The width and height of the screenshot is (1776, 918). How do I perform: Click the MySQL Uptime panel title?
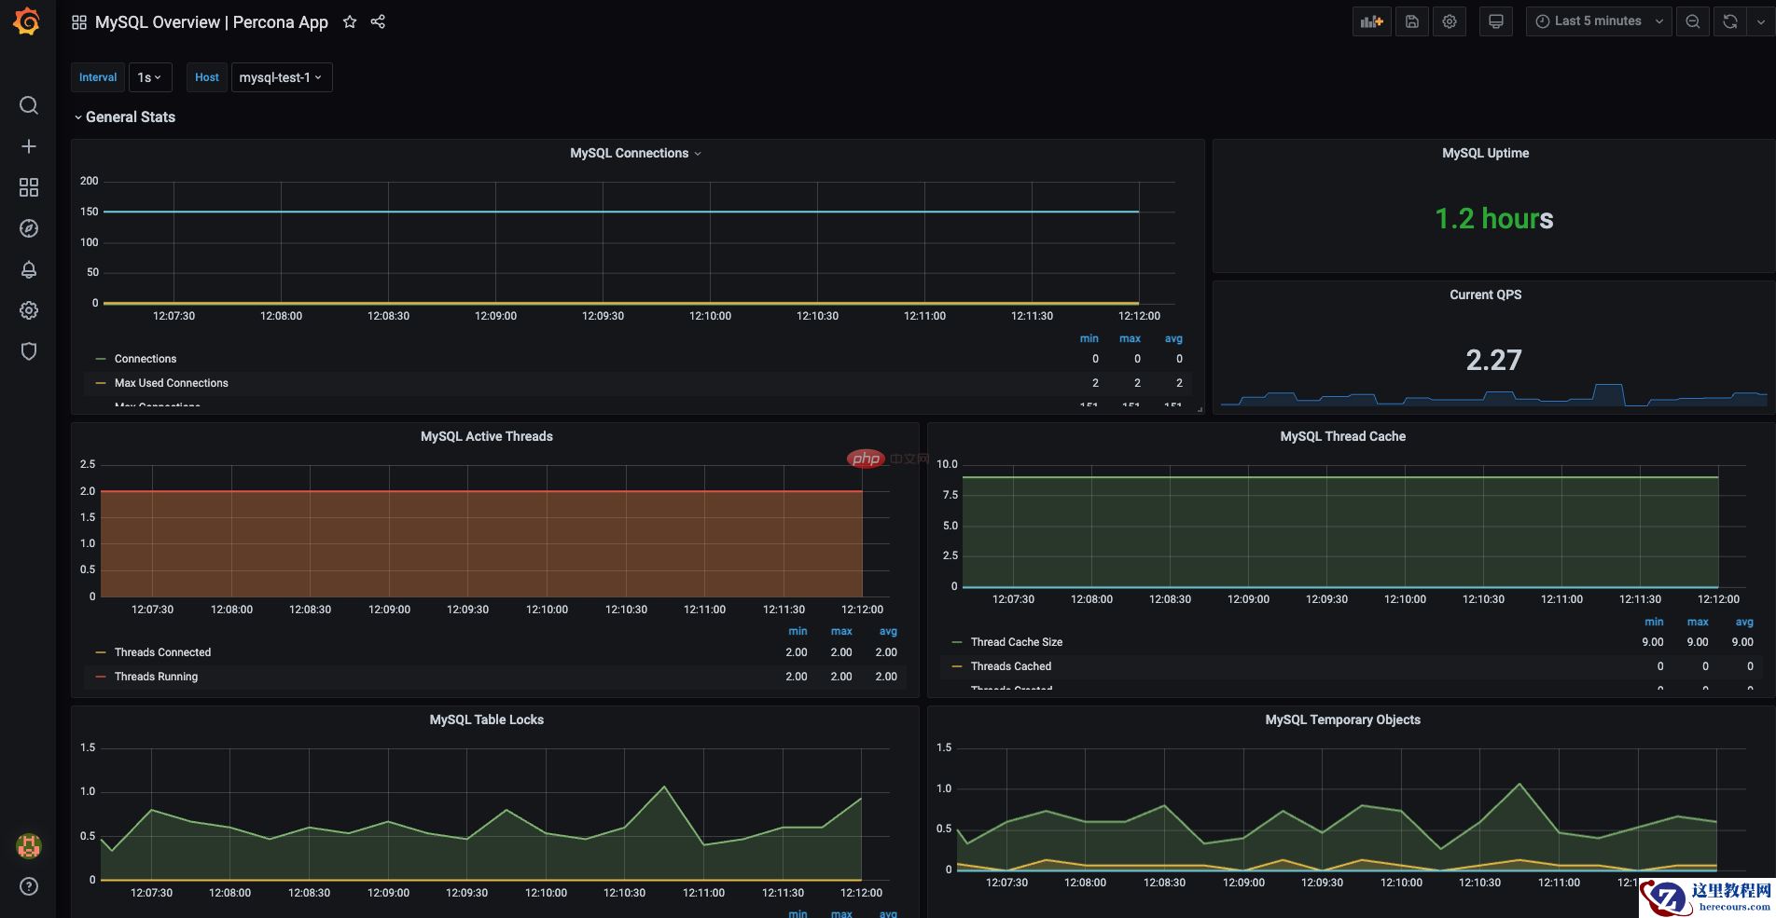[1485, 153]
